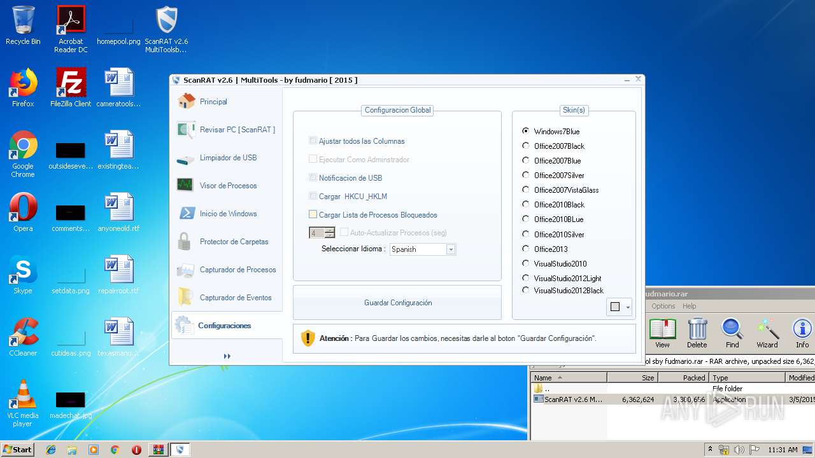Toggle Ejecutar Como Adminstrador checkbox
Image resolution: width=815 pixels, height=458 pixels.
313,160
